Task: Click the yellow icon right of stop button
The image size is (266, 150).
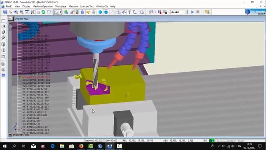Action: [207, 12]
